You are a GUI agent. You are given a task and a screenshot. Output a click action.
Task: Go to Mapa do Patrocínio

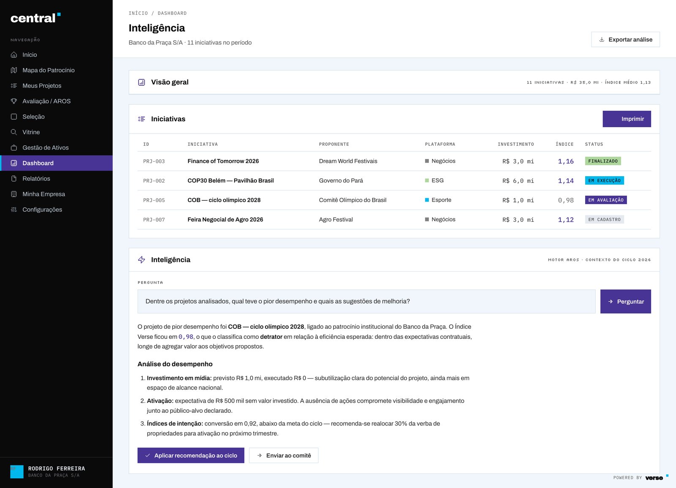pyautogui.click(x=56, y=70)
